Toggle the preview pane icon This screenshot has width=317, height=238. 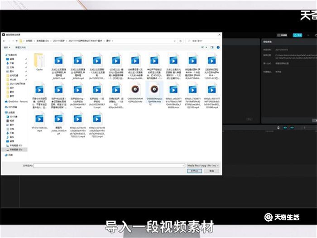tap(212, 47)
